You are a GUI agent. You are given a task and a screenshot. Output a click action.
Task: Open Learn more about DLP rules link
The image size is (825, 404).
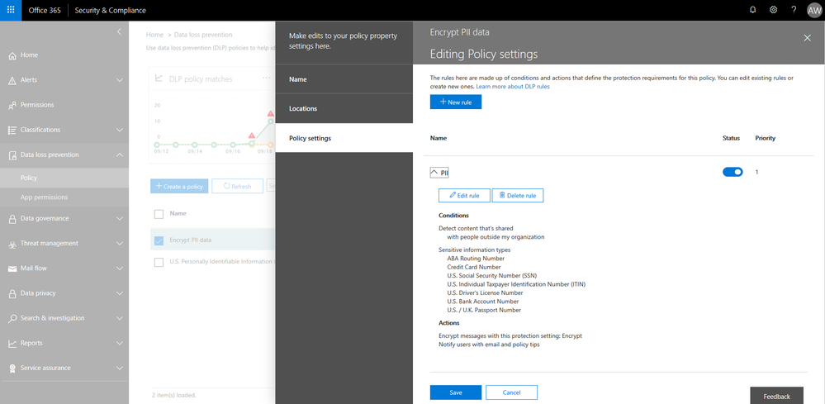click(x=513, y=86)
